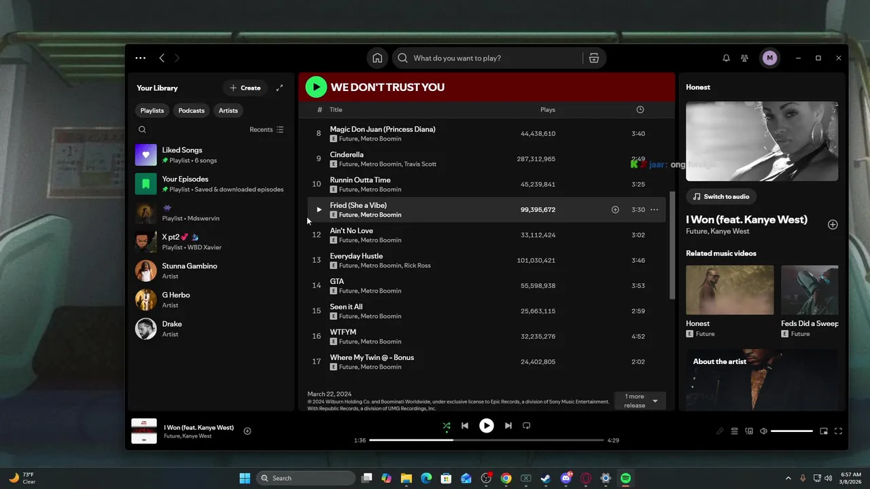
Task: Seek within the song progress bar
Action: (487, 440)
